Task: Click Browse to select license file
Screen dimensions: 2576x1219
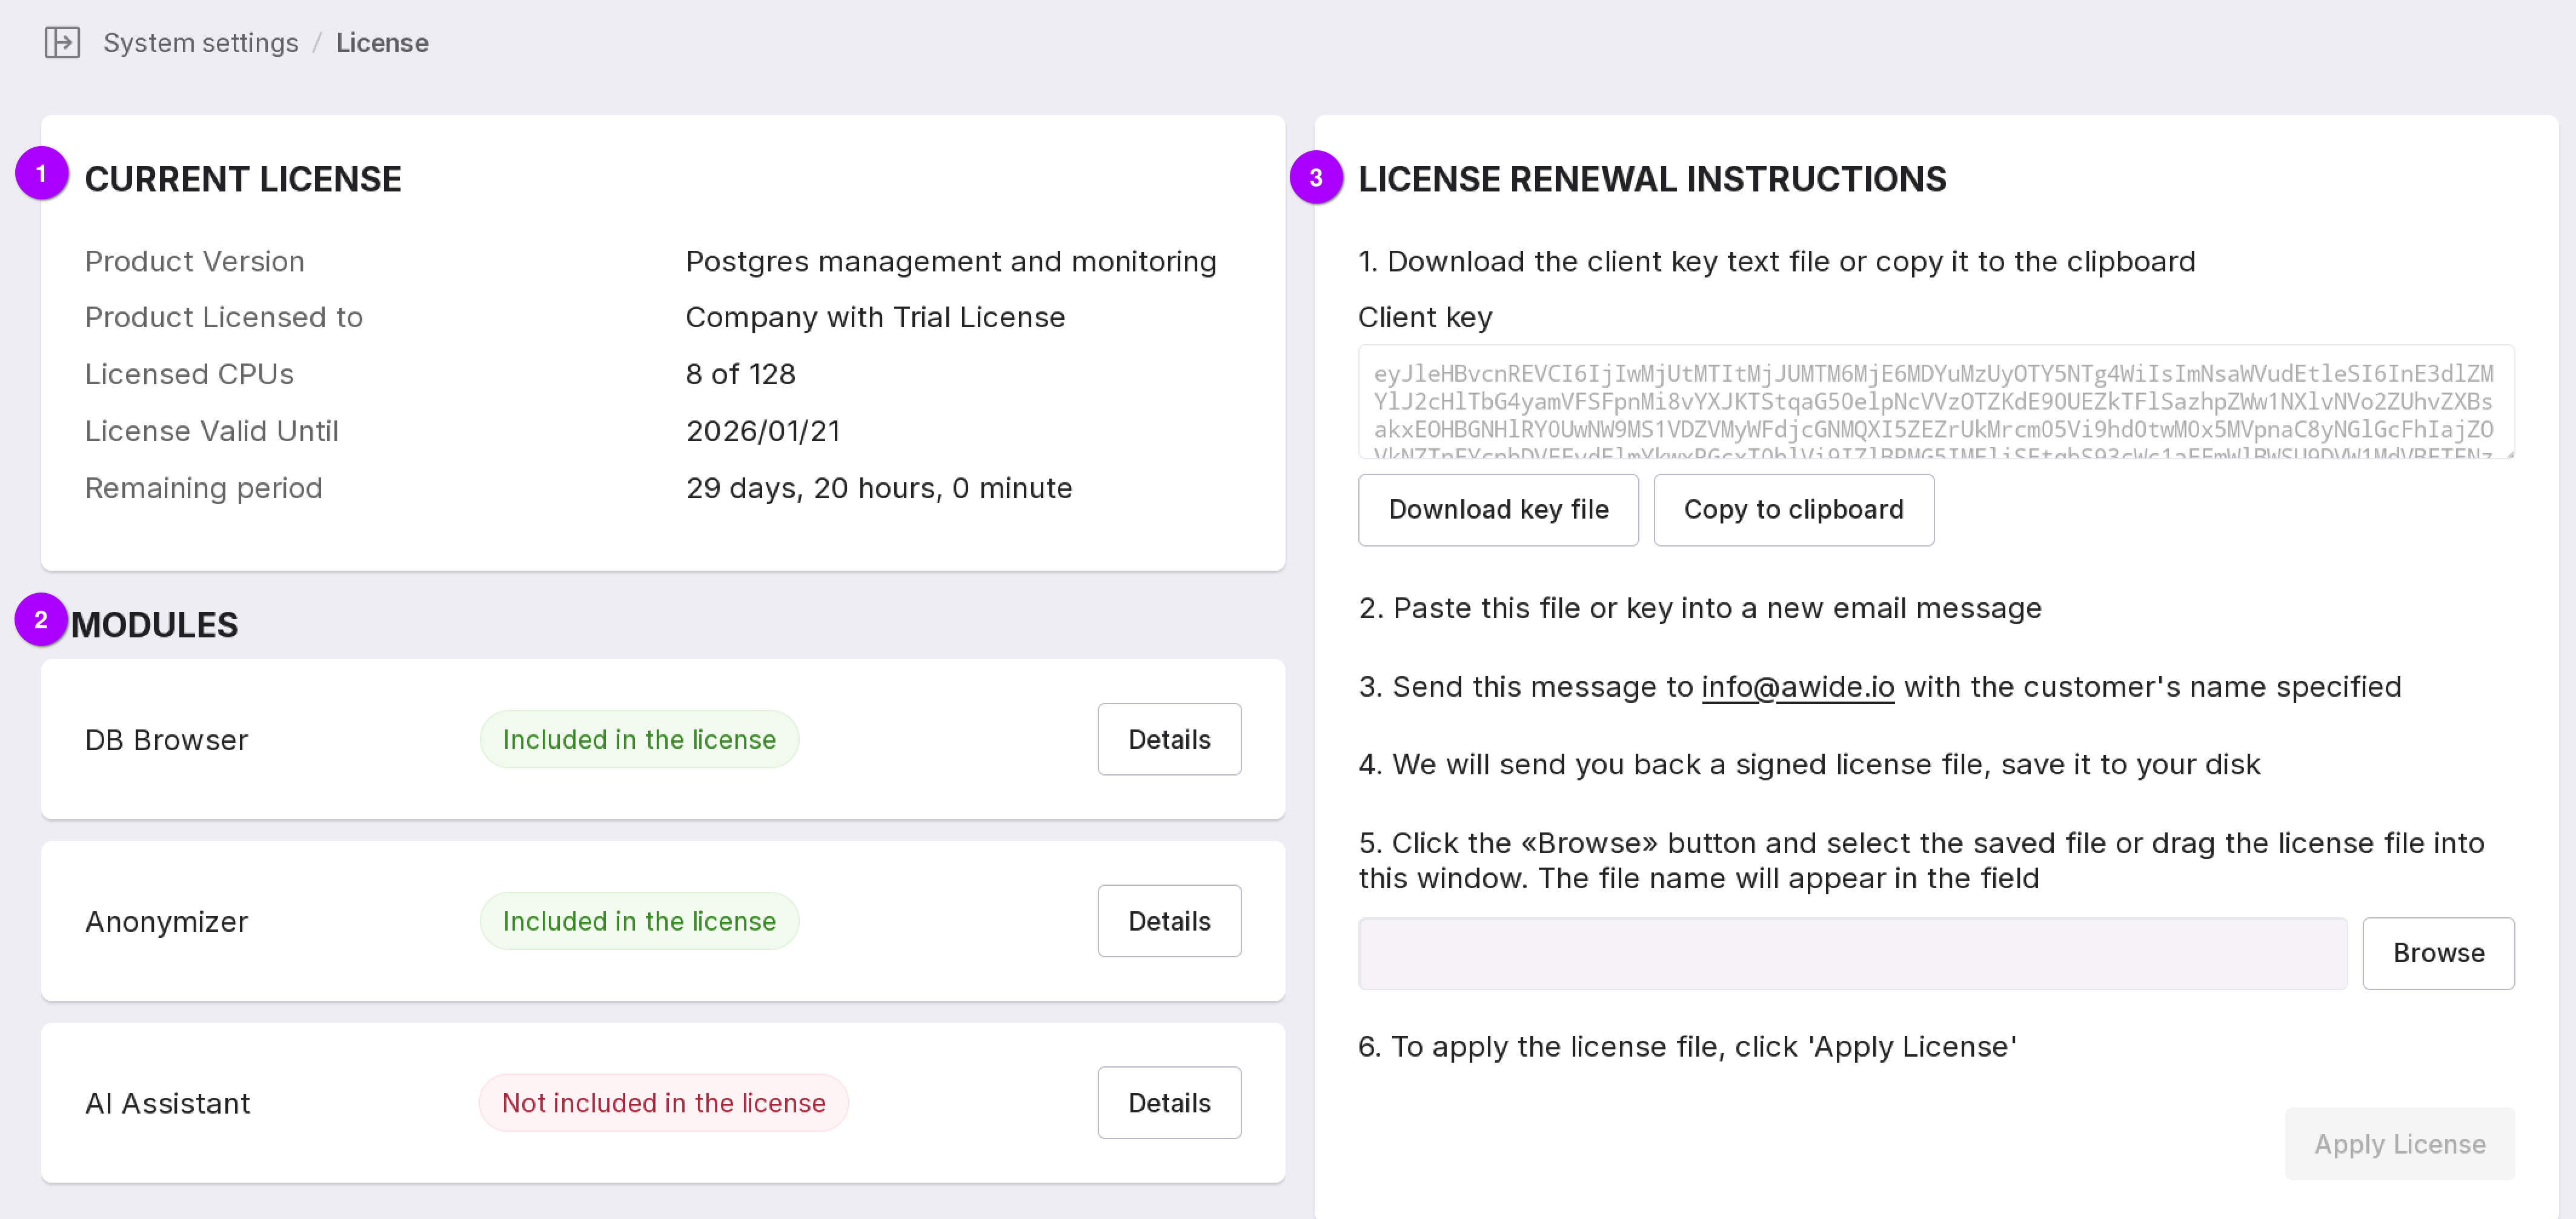Action: [x=2438, y=953]
